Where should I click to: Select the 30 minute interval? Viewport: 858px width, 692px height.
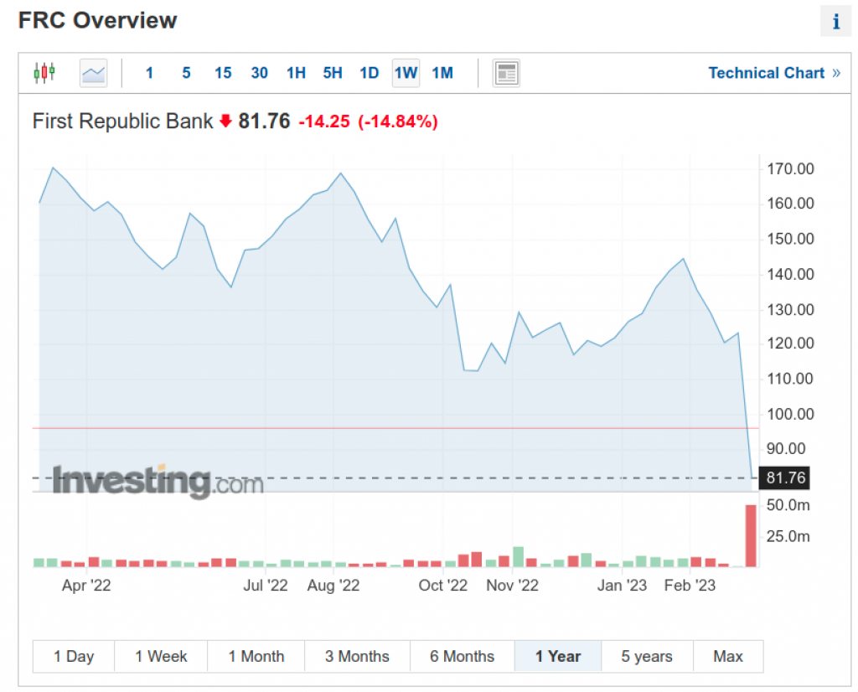pyautogui.click(x=260, y=73)
